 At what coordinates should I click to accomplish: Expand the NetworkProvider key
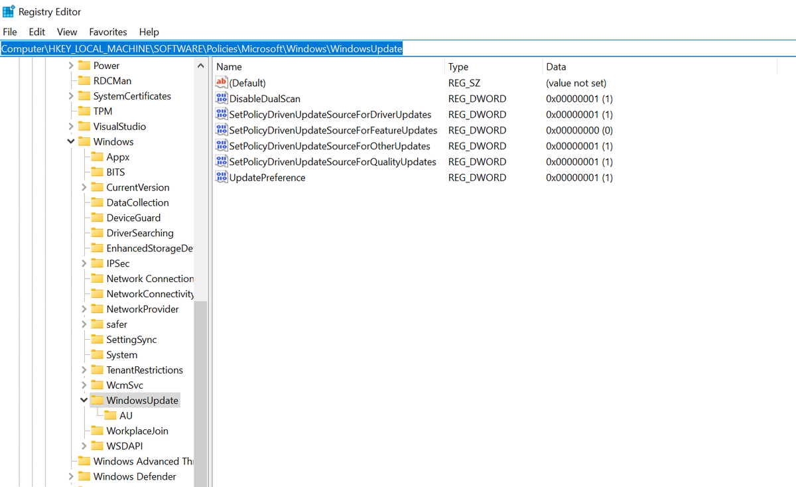pyautogui.click(x=84, y=309)
